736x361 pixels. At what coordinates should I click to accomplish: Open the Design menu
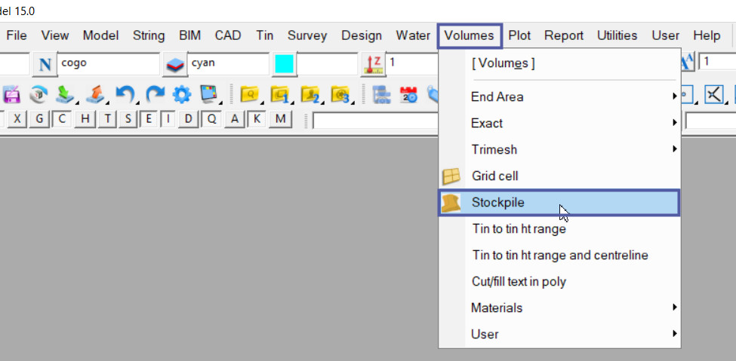click(362, 35)
